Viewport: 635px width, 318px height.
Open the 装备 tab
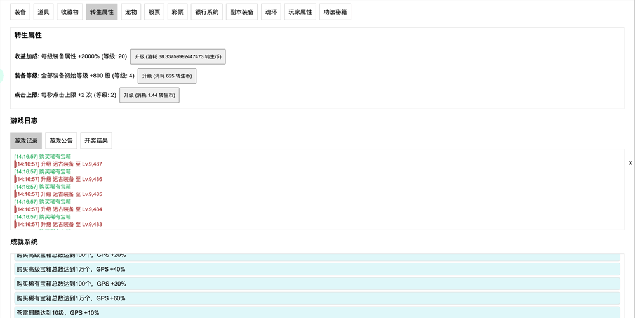click(20, 12)
